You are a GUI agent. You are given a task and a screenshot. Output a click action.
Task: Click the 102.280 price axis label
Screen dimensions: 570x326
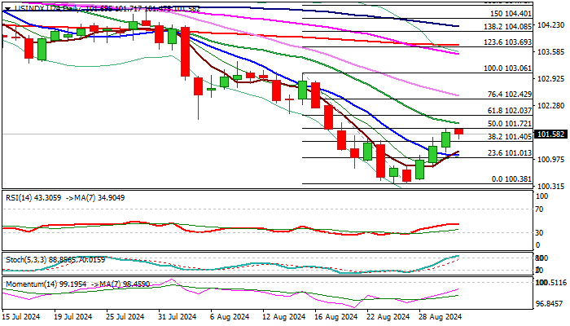[x=550, y=105]
